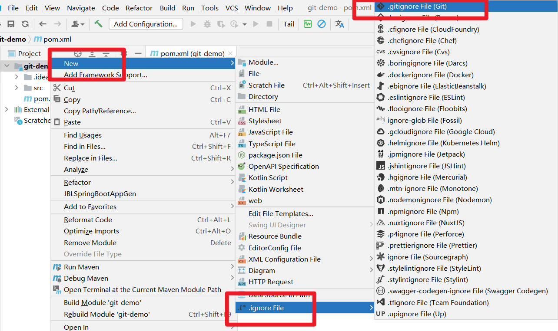Choose Kotlin Script in New submenu

[304, 177]
